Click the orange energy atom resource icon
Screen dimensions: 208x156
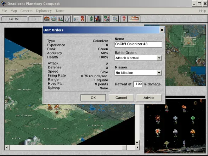point(158,118)
